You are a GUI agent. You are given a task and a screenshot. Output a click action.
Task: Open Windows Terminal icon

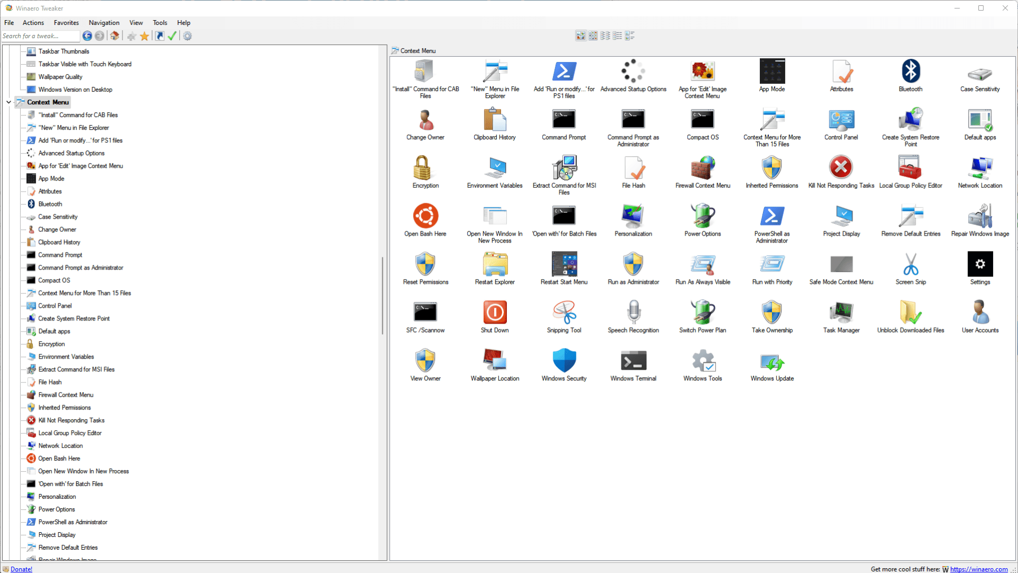(633, 361)
